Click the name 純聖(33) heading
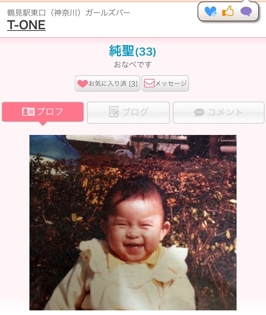 pyautogui.click(x=133, y=51)
